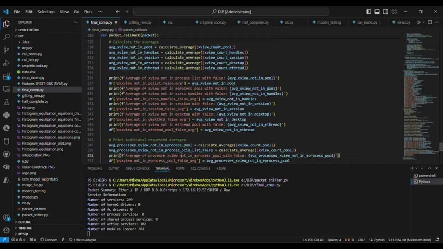Open the Search view in activity bar

click(6, 37)
